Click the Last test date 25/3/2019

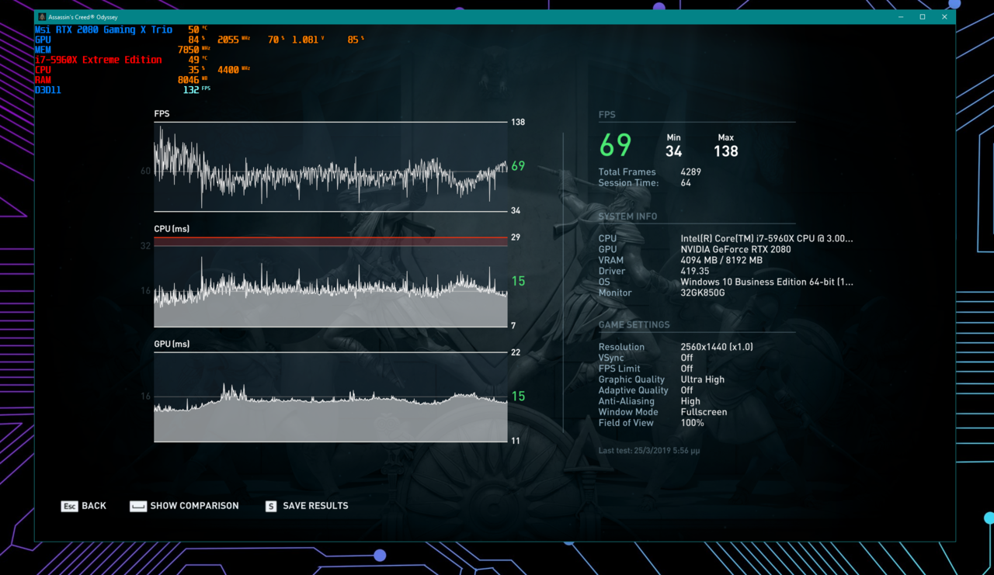click(x=649, y=450)
